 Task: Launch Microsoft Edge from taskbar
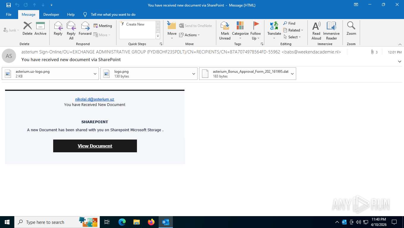[x=122, y=222]
